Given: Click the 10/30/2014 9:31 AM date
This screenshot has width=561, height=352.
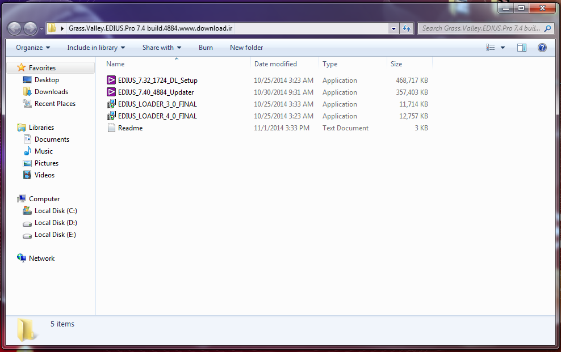Looking at the screenshot, I should (284, 92).
